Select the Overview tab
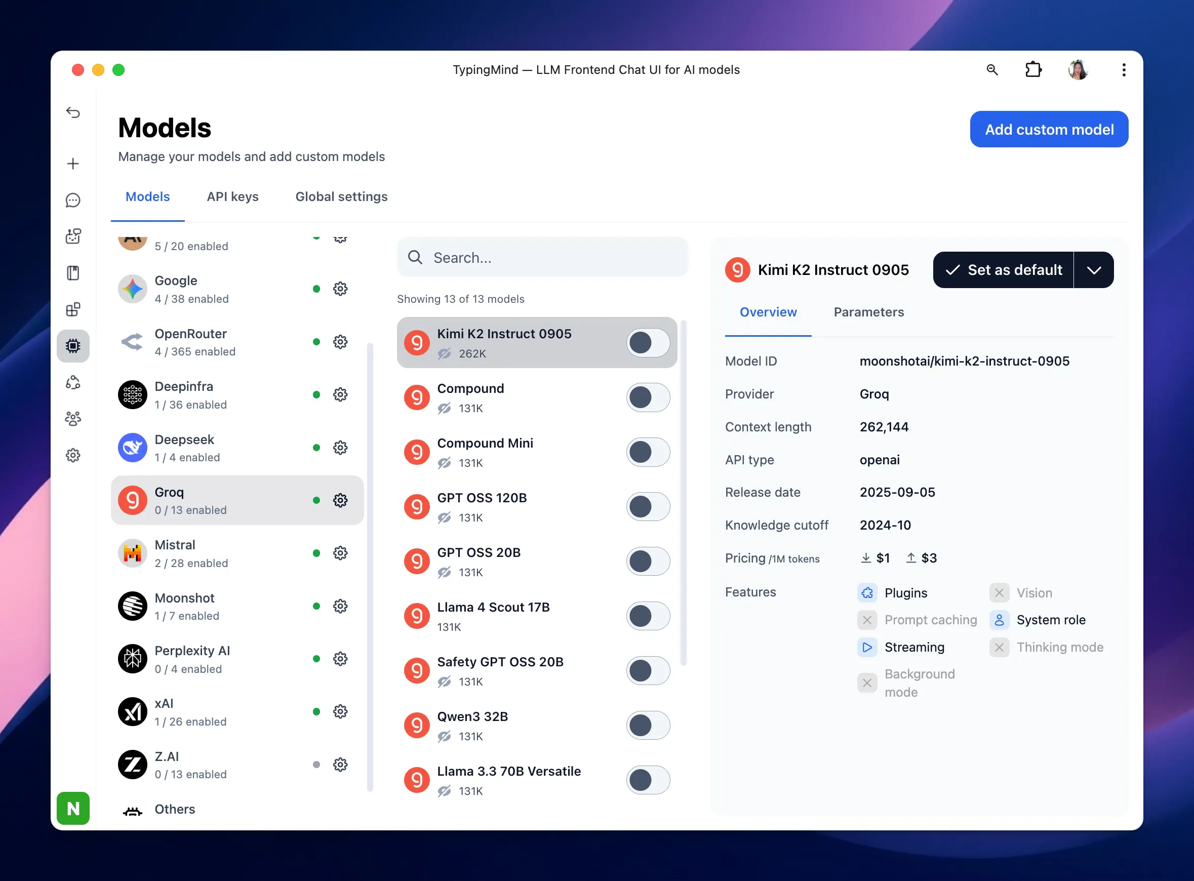 [768, 312]
